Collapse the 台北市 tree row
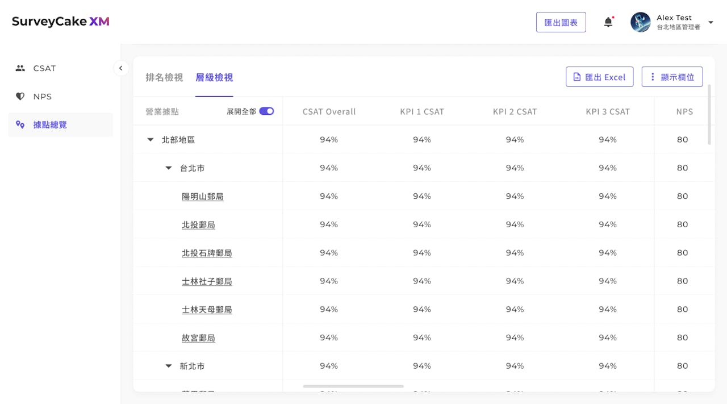 pyautogui.click(x=169, y=168)
